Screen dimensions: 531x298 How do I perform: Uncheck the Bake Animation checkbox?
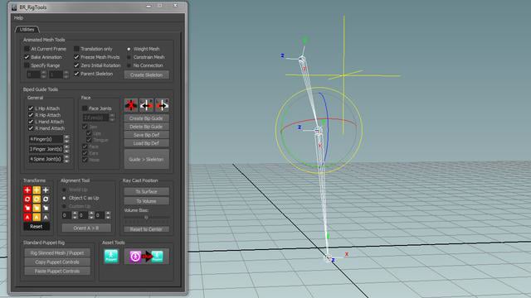[27, 57]
